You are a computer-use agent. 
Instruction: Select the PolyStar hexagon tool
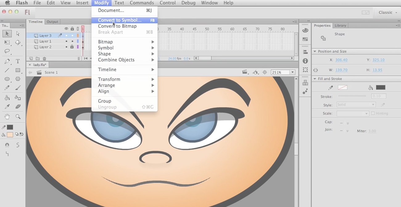18,79
